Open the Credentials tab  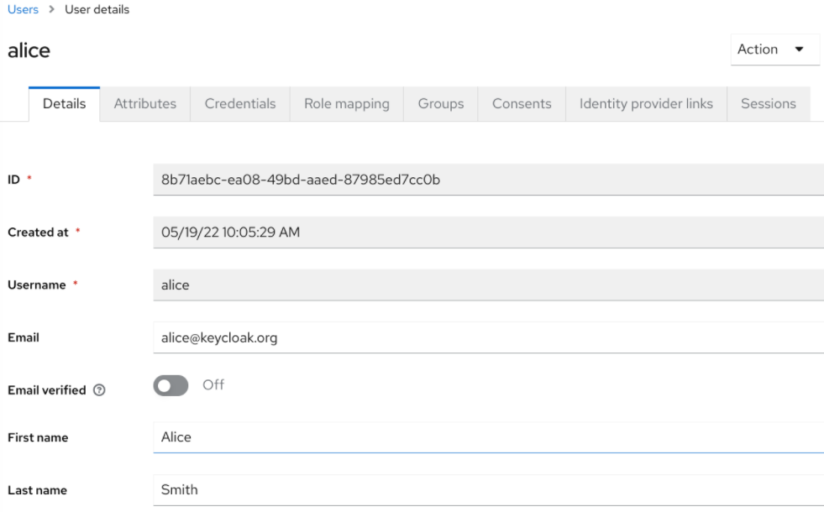tap(240, 104)
